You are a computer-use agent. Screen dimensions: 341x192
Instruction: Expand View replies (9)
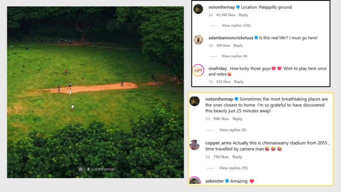[x=233, y=130]
